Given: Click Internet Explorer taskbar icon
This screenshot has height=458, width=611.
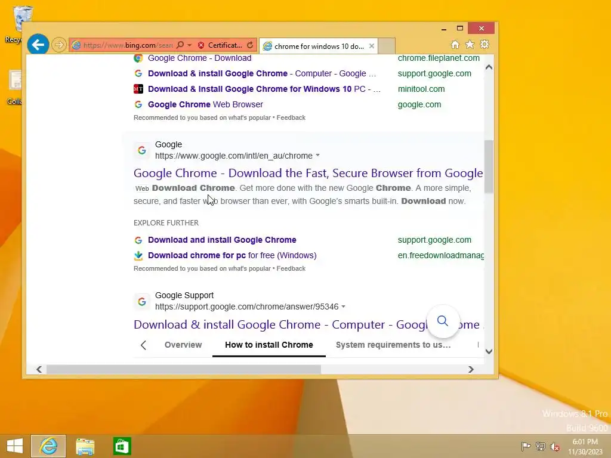Looking at the screenshot, I should [49, 446].
